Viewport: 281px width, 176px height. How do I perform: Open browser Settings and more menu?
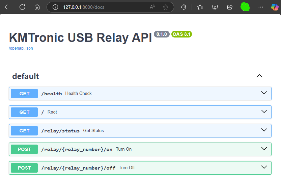coord(260,7)
